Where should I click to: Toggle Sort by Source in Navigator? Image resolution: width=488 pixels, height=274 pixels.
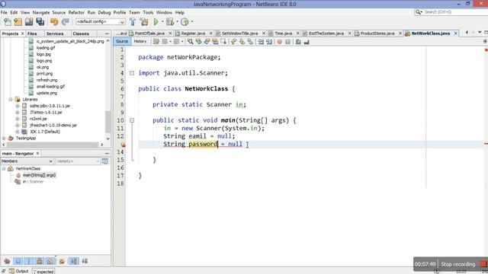click(85, 261)
